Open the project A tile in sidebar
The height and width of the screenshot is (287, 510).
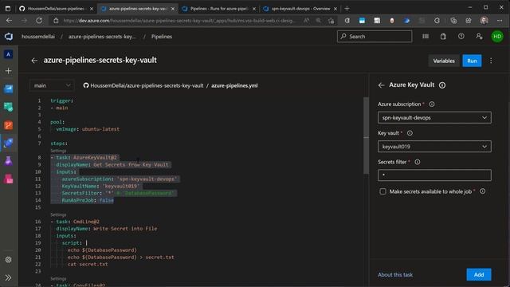(x=9, y=54)
